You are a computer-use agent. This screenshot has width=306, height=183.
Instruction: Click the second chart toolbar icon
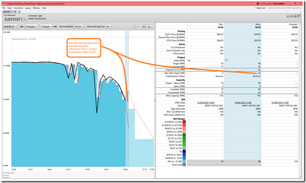[139, 26]
